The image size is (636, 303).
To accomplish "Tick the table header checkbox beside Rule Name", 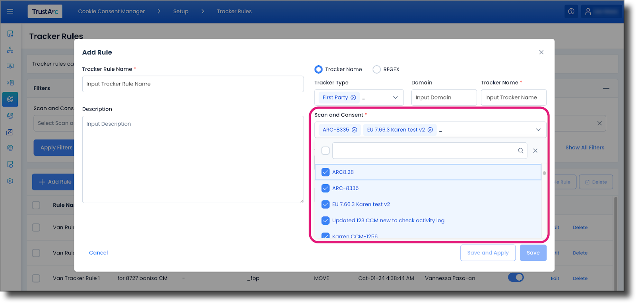I will (x=36, y=205).
